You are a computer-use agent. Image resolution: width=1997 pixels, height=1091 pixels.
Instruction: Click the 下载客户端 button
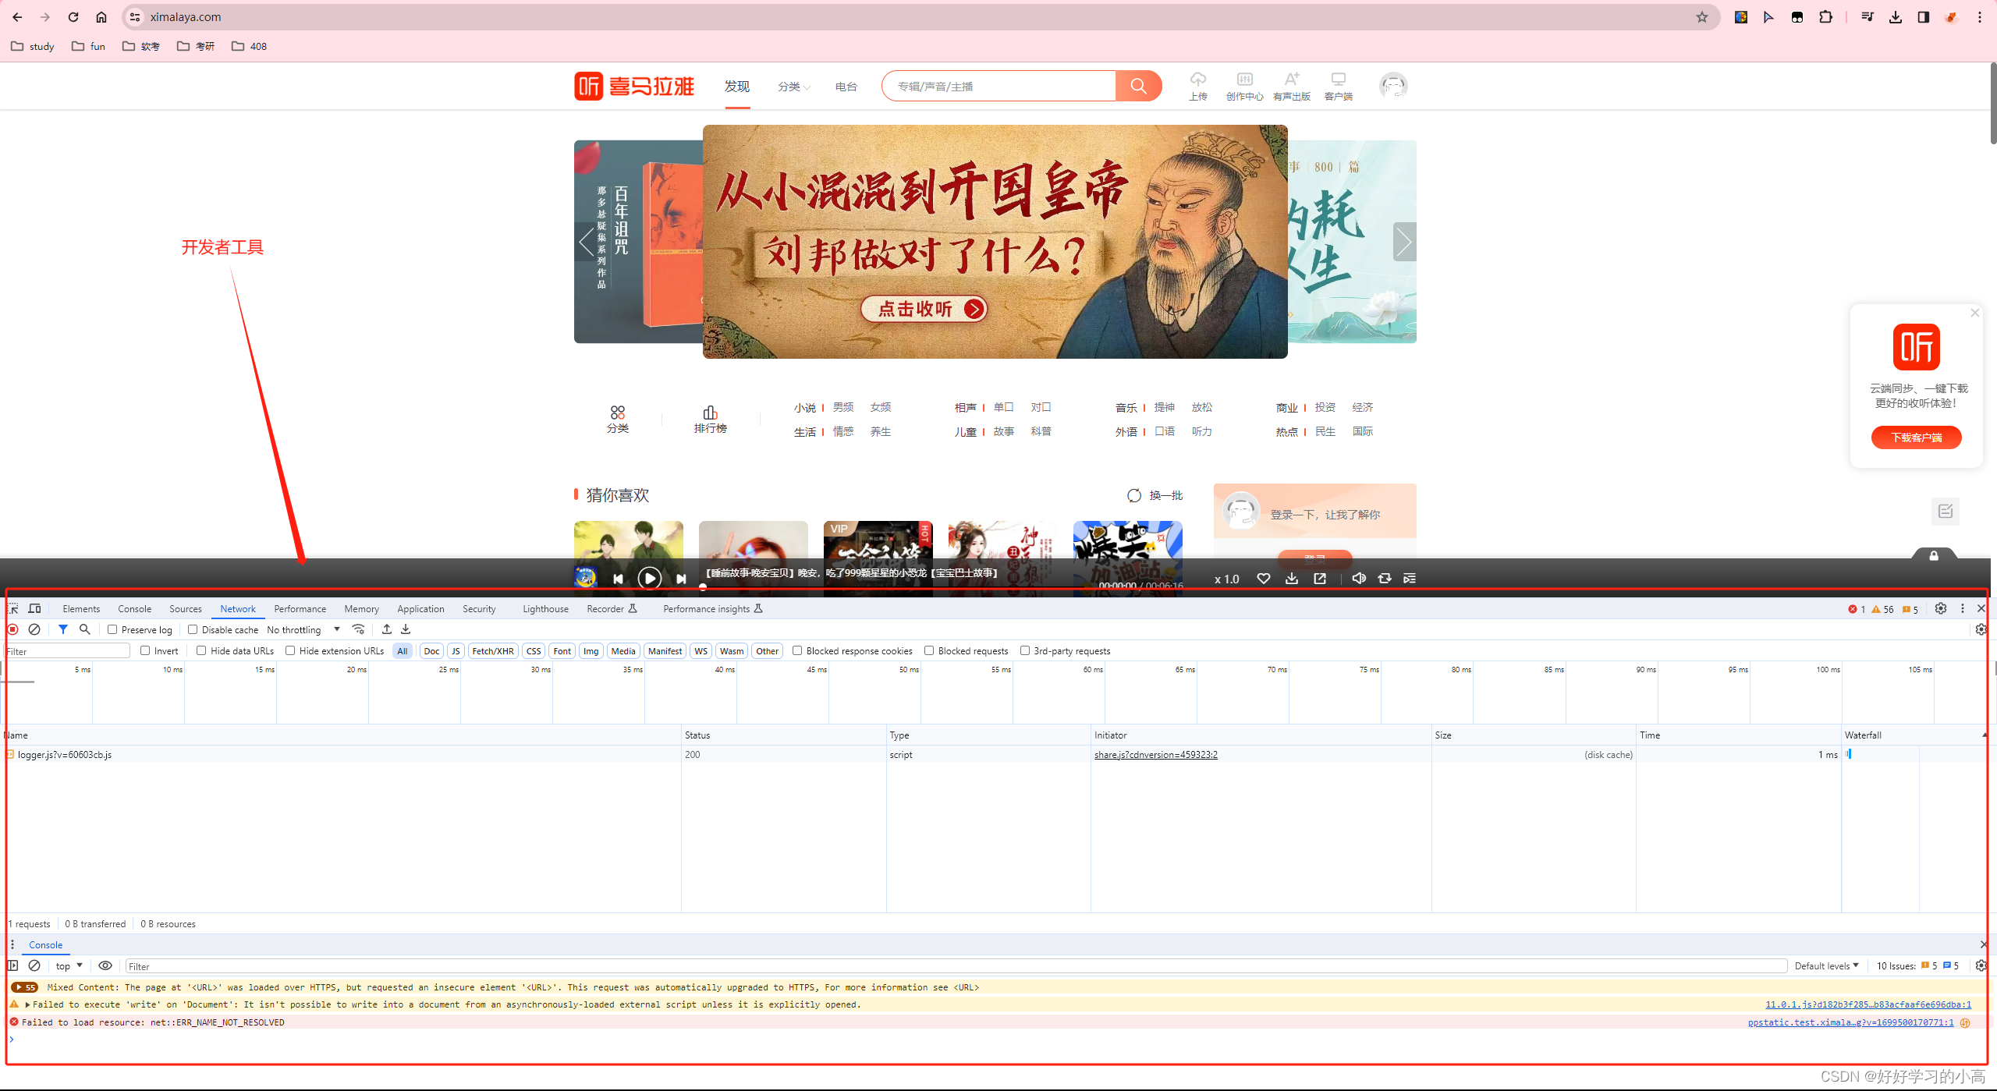1916,437
